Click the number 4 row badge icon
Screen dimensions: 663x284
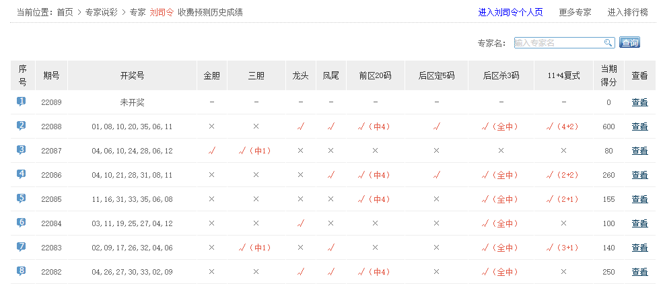point(22,174)
